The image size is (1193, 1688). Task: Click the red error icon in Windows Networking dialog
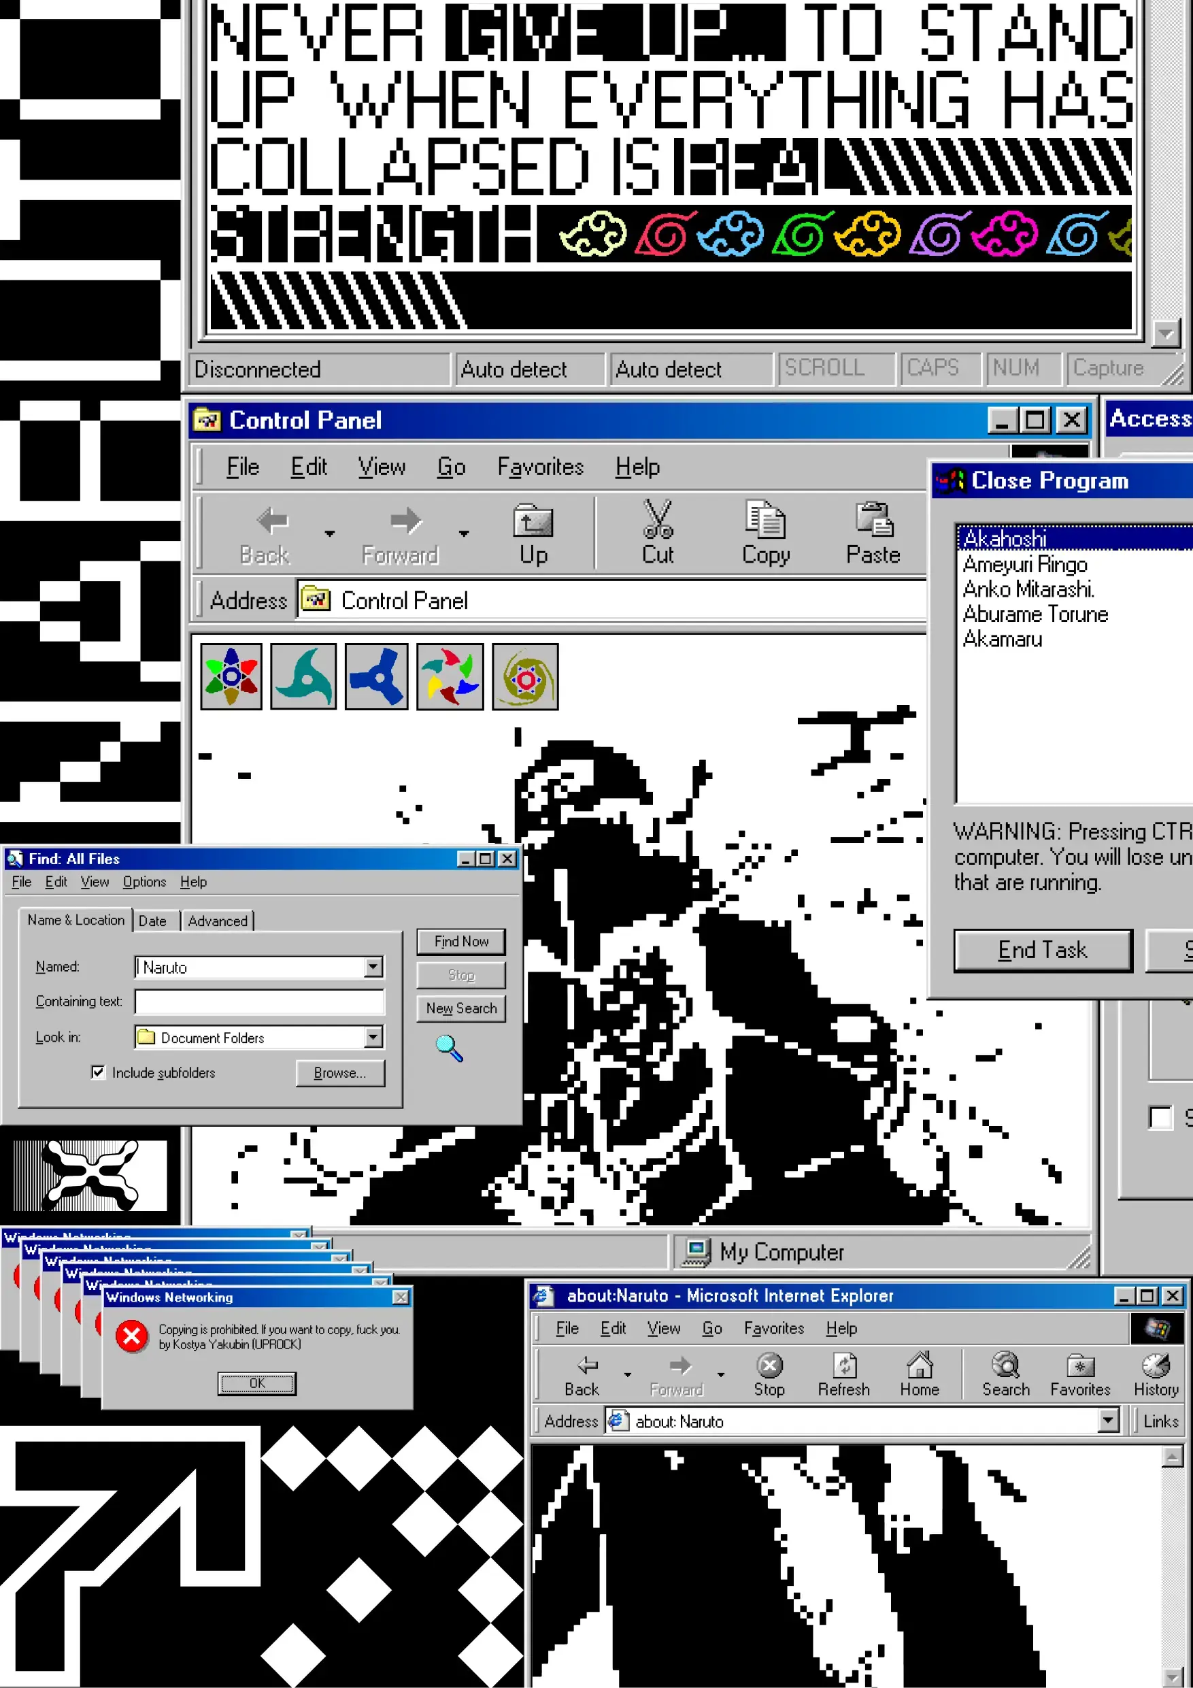tap(133, 1336)
